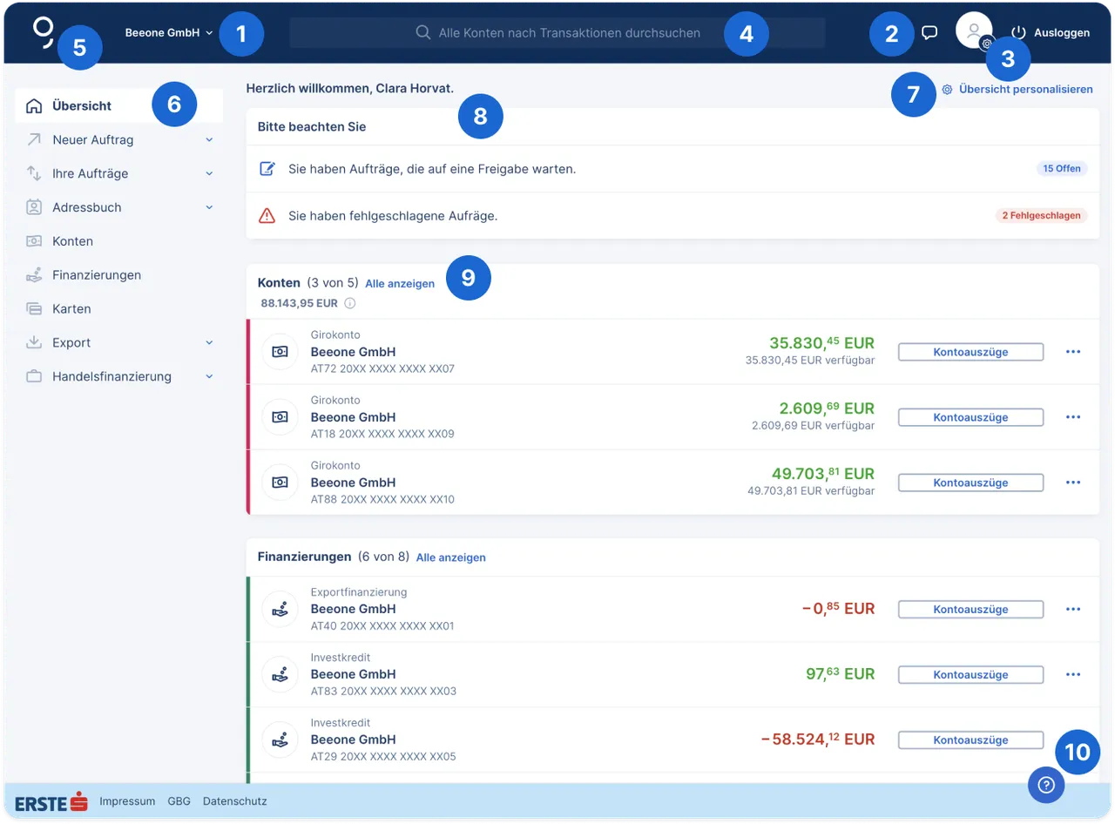Click the Investkredit AT29 financing icon
Viewport: 1115px width, 824px height.
click(280, 740)
